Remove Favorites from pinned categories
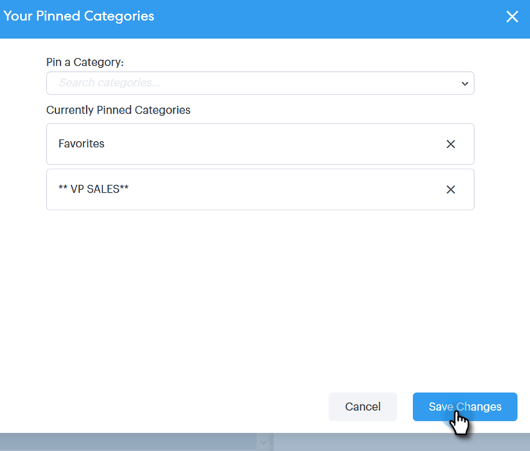Viewport: 530px width, 451px height. click(450, 144)
